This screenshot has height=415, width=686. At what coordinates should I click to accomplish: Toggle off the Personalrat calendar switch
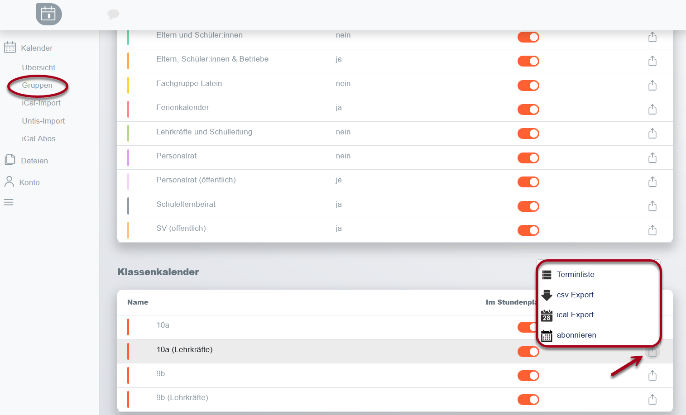coord(528,158)
